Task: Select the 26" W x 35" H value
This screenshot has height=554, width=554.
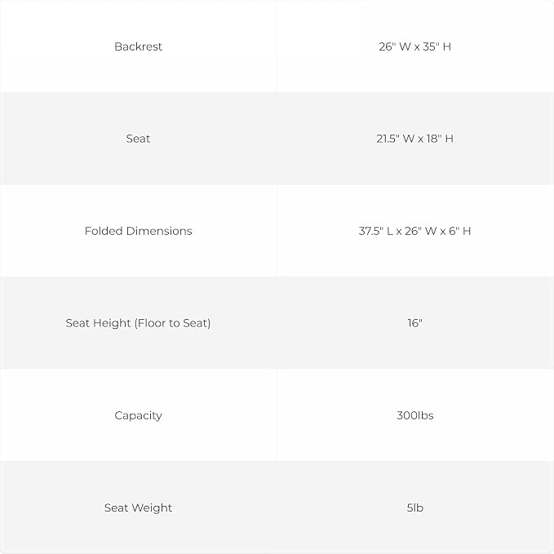Action: point(414,47)
